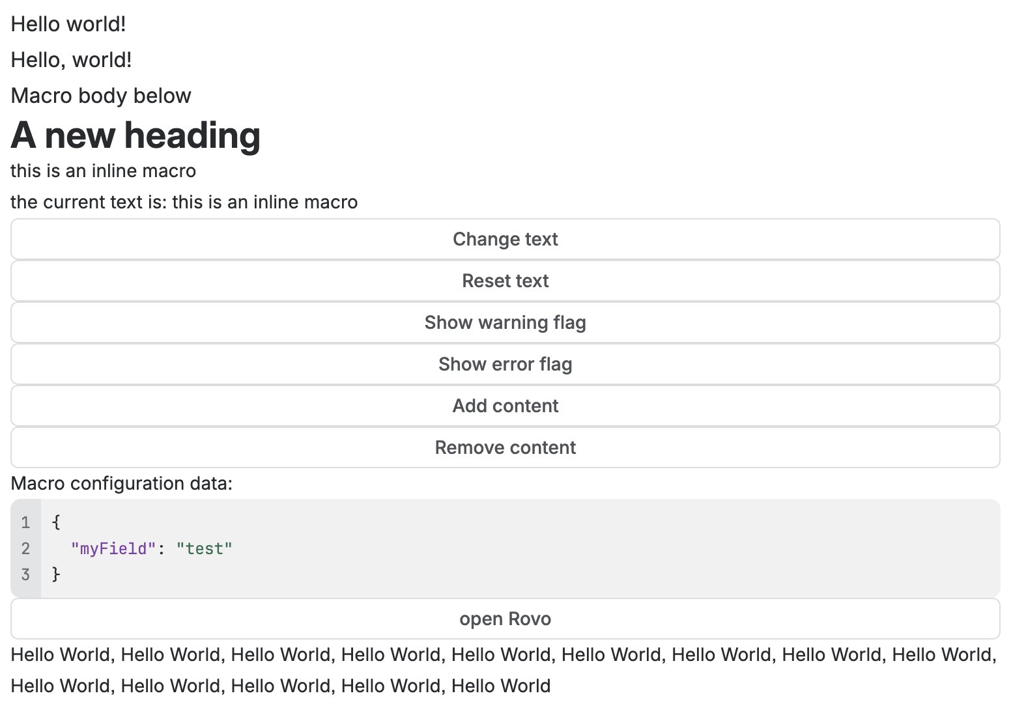Click Remove content
This screenshot has height=702, width=1011.
(505, 447)
